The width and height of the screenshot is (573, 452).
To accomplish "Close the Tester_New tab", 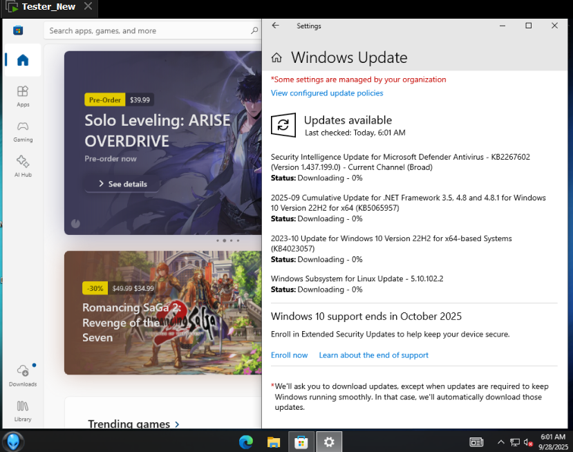I will [88, 6].
